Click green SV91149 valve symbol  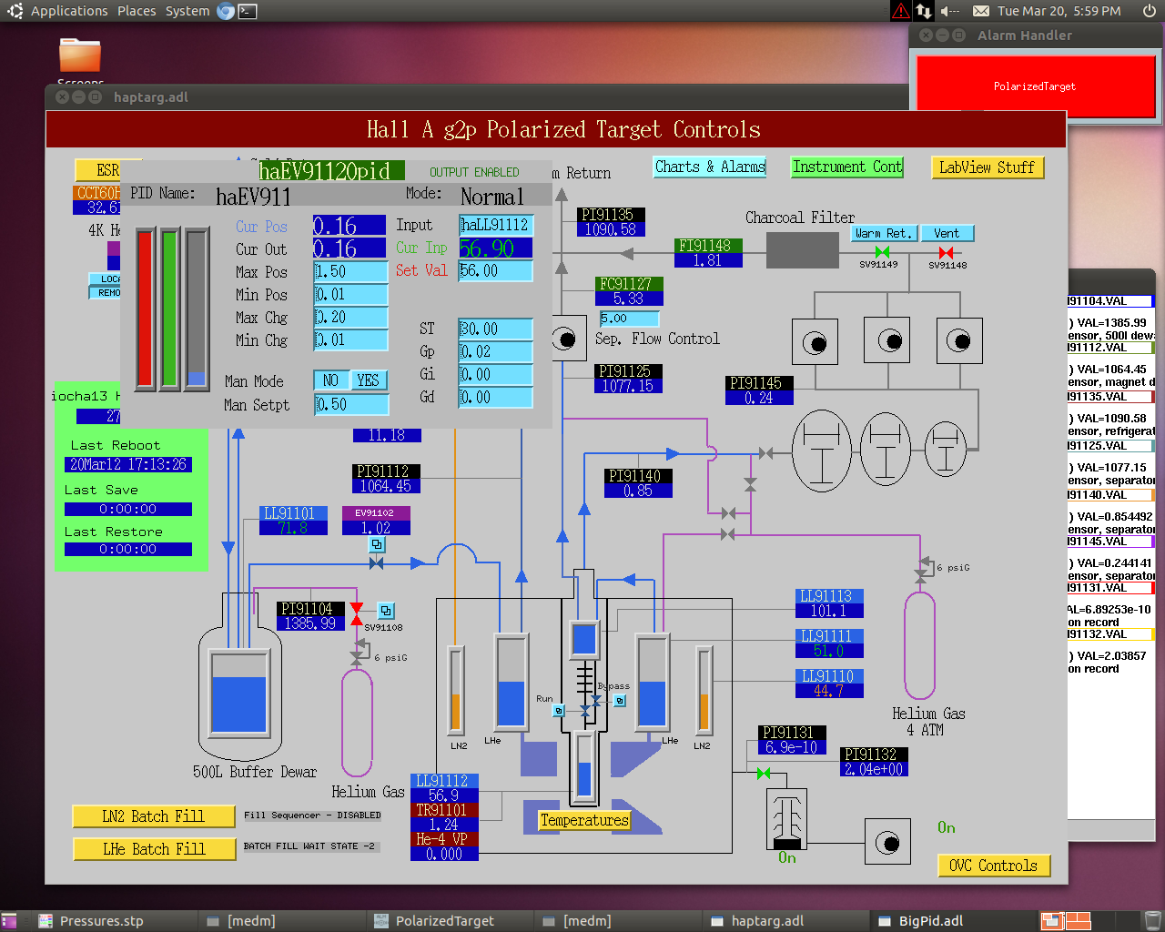[x=882, y=252]
